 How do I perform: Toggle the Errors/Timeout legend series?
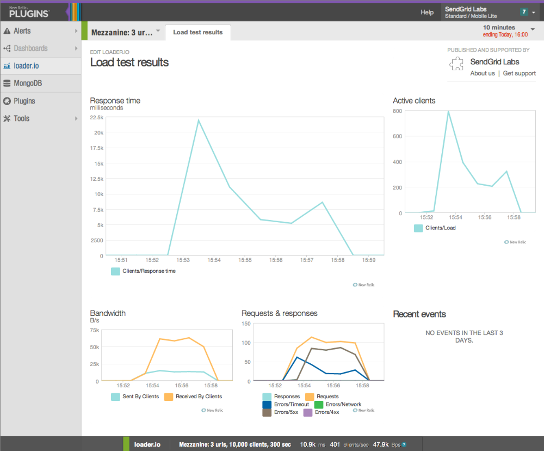[286, 405]
